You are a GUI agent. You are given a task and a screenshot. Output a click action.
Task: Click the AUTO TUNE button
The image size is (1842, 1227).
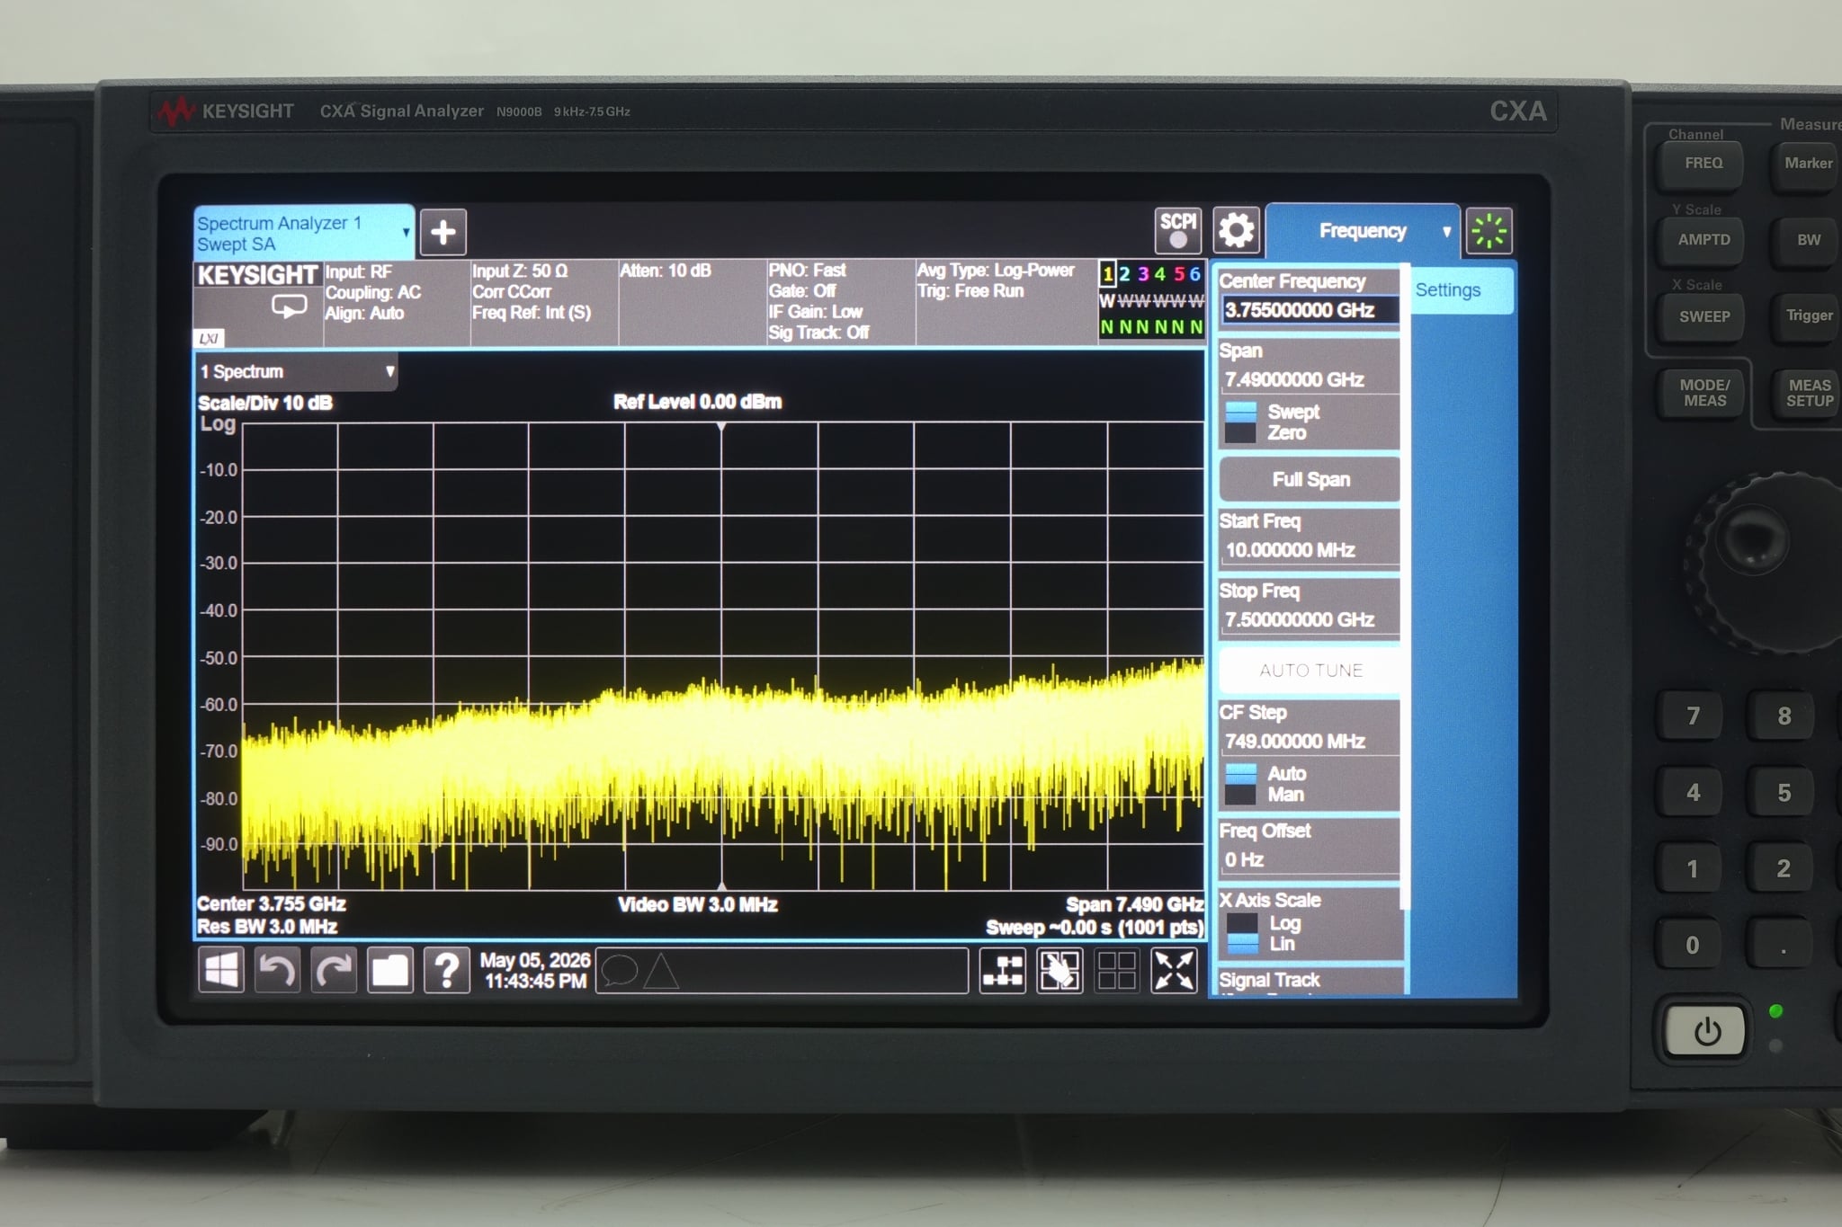click(x=1310, y=671)
